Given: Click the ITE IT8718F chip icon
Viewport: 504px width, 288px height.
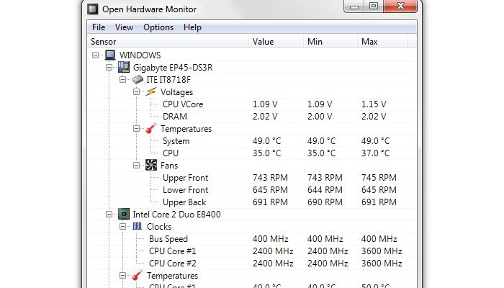Looking at the screenshot, I should pos(138,79).
